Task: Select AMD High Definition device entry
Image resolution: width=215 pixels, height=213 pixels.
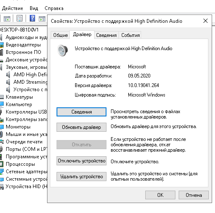Action: tap(30, 75)
